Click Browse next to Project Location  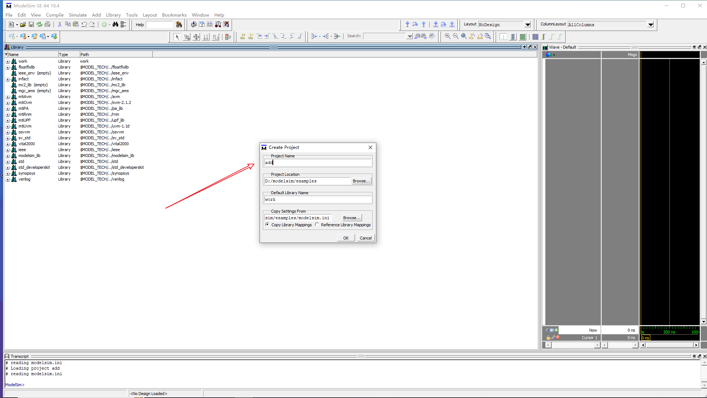pos(361,181)
